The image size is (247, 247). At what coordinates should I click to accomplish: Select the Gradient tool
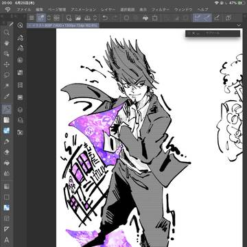[x=7, y=187]
